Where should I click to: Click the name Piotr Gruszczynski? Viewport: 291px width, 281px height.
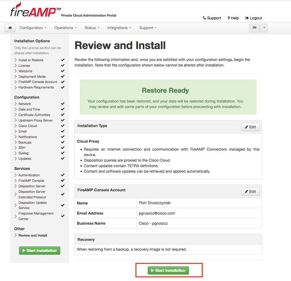[x=155, y=203]
